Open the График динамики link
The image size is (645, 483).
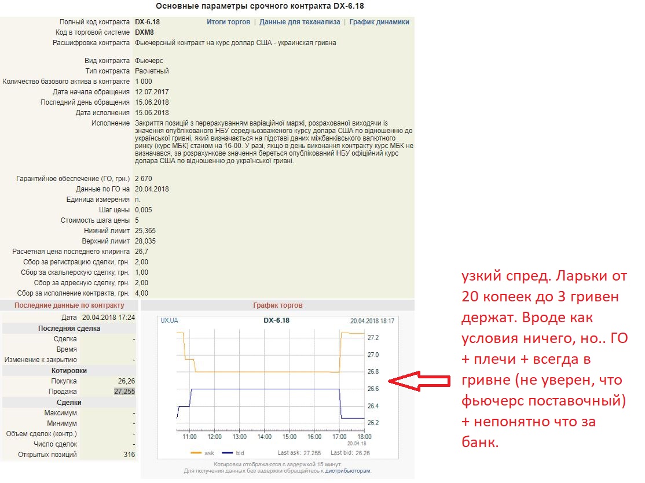tap(379, 22)
